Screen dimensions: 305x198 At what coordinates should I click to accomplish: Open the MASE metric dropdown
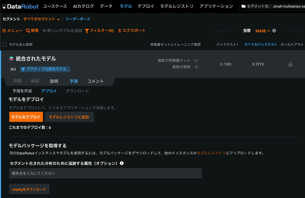pyautogui.click(x=262, y=31)
